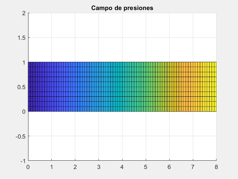This screenshot has width=238, height=179.
Task: Click the y-axis tick label 0.5
Action: coord(22,87)
